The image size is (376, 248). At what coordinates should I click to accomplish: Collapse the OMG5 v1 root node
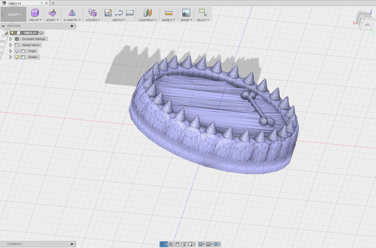click(x=6, y=33)
